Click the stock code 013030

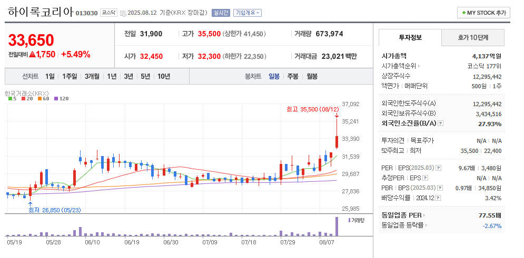86,13
